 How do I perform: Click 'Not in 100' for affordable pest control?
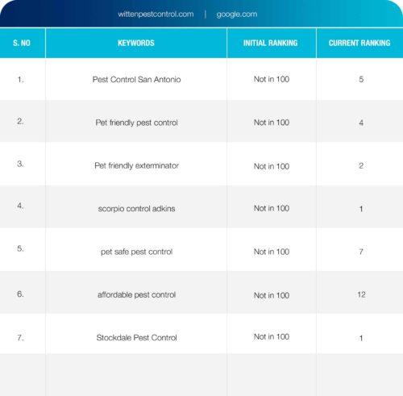click(272, 295)
